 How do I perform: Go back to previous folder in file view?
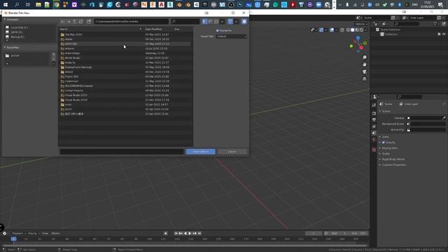click(x=62, y=22)
